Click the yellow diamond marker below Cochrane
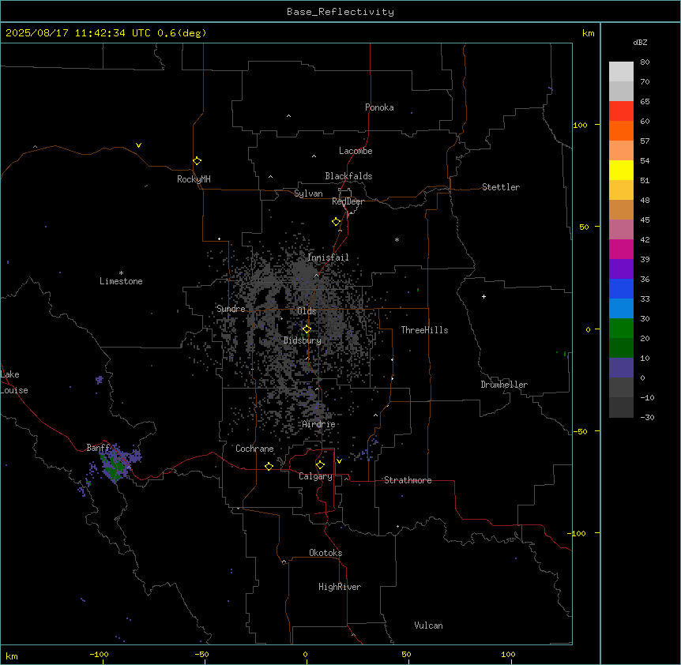The width and height of the screenshot is (681, 665). click(269, 466)
